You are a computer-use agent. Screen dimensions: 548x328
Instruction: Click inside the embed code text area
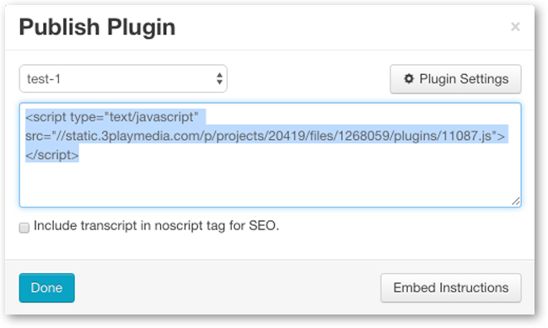coord(270,155)
